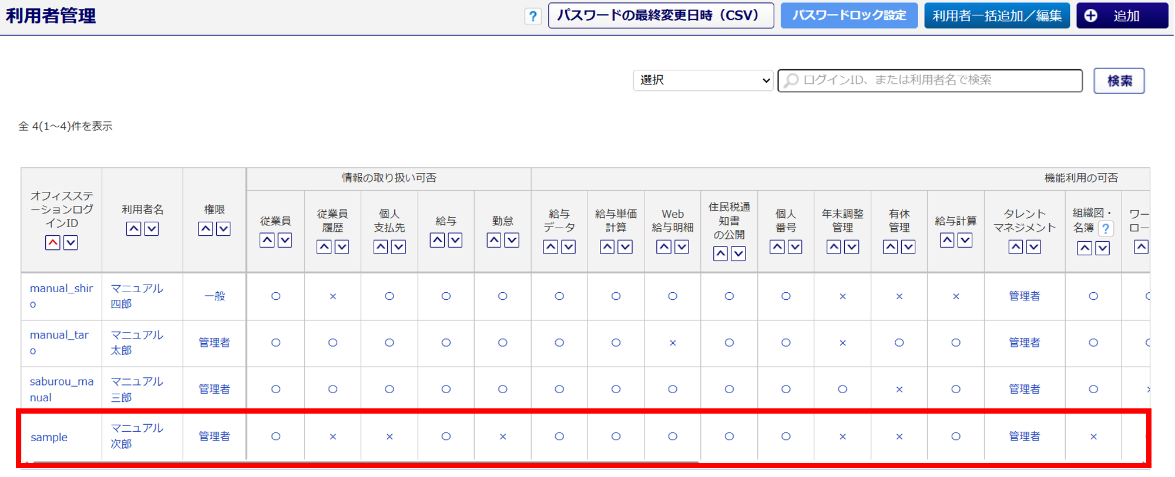Click 利用者一括追加／編集 button

click(996, 16)
